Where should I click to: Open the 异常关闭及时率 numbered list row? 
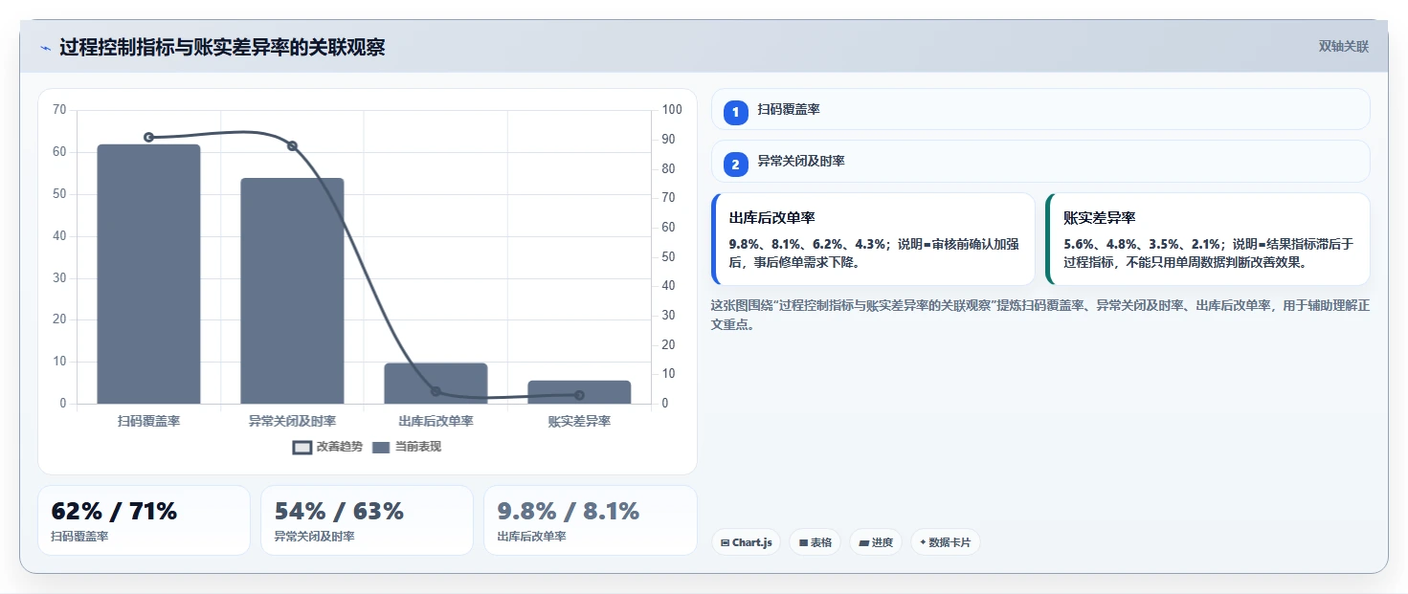tap(1040, 161)
